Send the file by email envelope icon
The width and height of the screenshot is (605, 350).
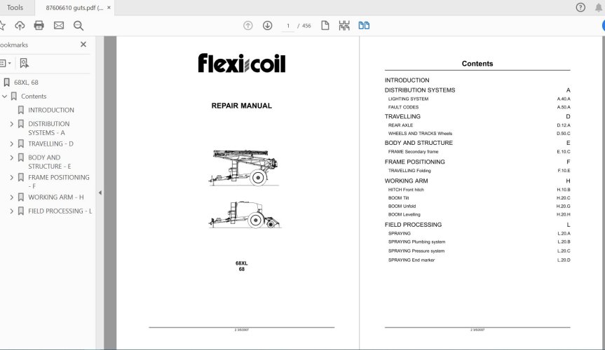pos(59,25)
